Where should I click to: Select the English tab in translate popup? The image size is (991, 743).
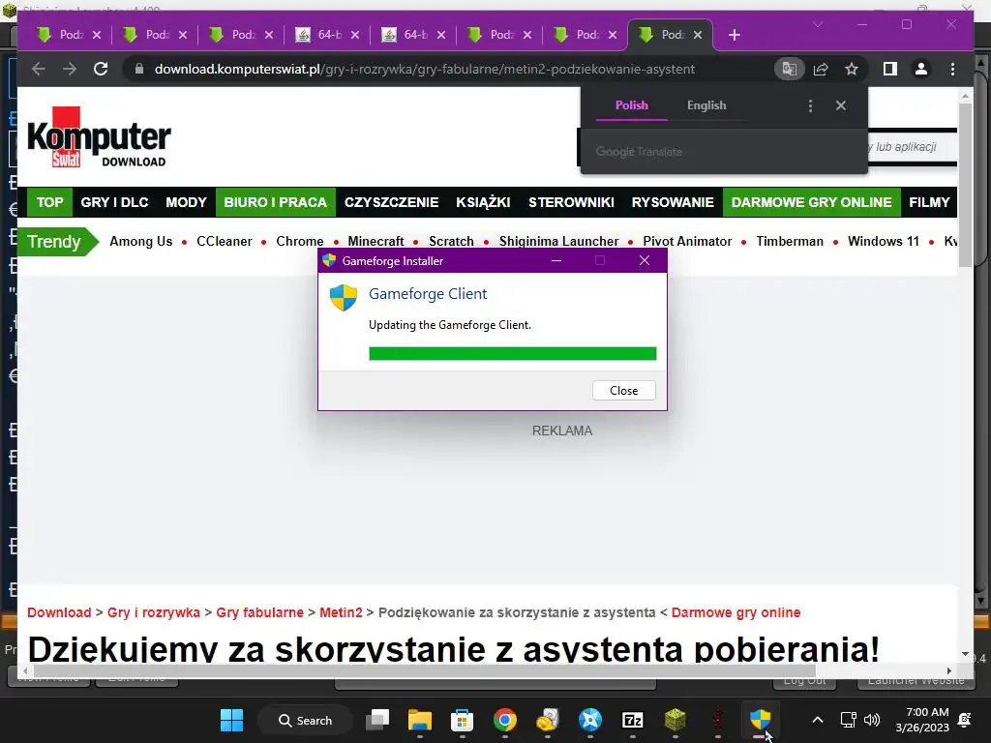point(706,105)
